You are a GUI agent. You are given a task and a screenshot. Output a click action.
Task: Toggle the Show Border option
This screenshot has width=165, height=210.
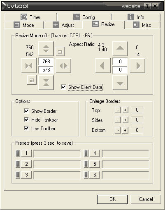26,111
